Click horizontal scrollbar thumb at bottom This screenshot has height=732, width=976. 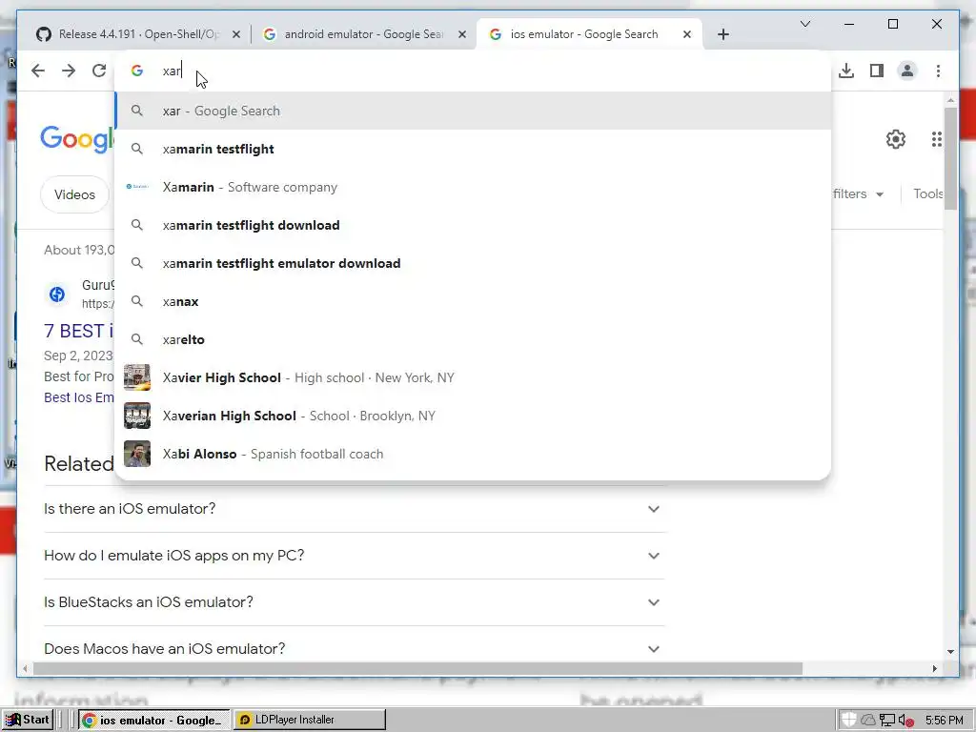pos(417,668)
